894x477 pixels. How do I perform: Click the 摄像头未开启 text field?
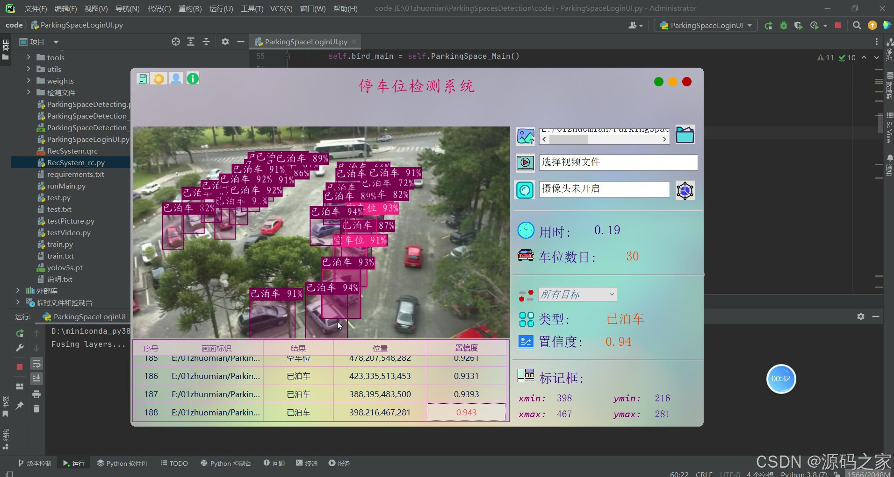coord(604,189)
